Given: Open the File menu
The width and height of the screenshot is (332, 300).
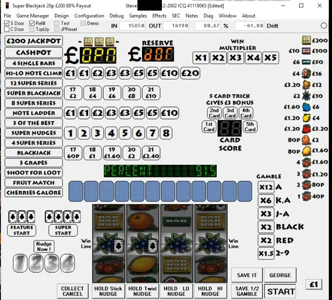Looking at the screenshot, I should click(x=7, y=16).
